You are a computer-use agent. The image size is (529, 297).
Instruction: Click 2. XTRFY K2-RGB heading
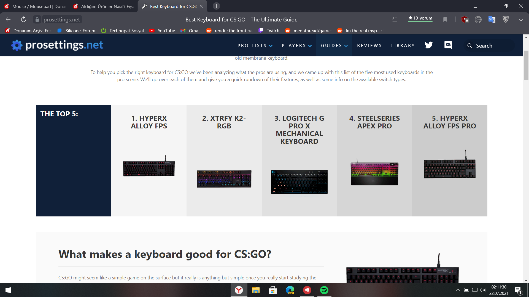click(x=224, y=122)
